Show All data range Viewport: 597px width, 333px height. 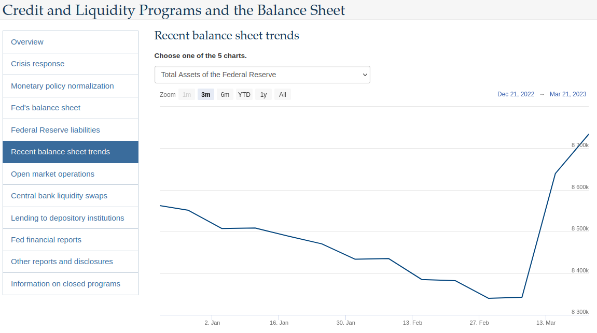[x=283, y=95]
